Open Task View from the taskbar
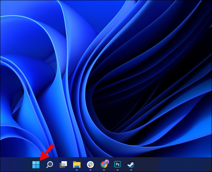Image resolution: width=212 pixels, height=172 pixels. (63, 165)
